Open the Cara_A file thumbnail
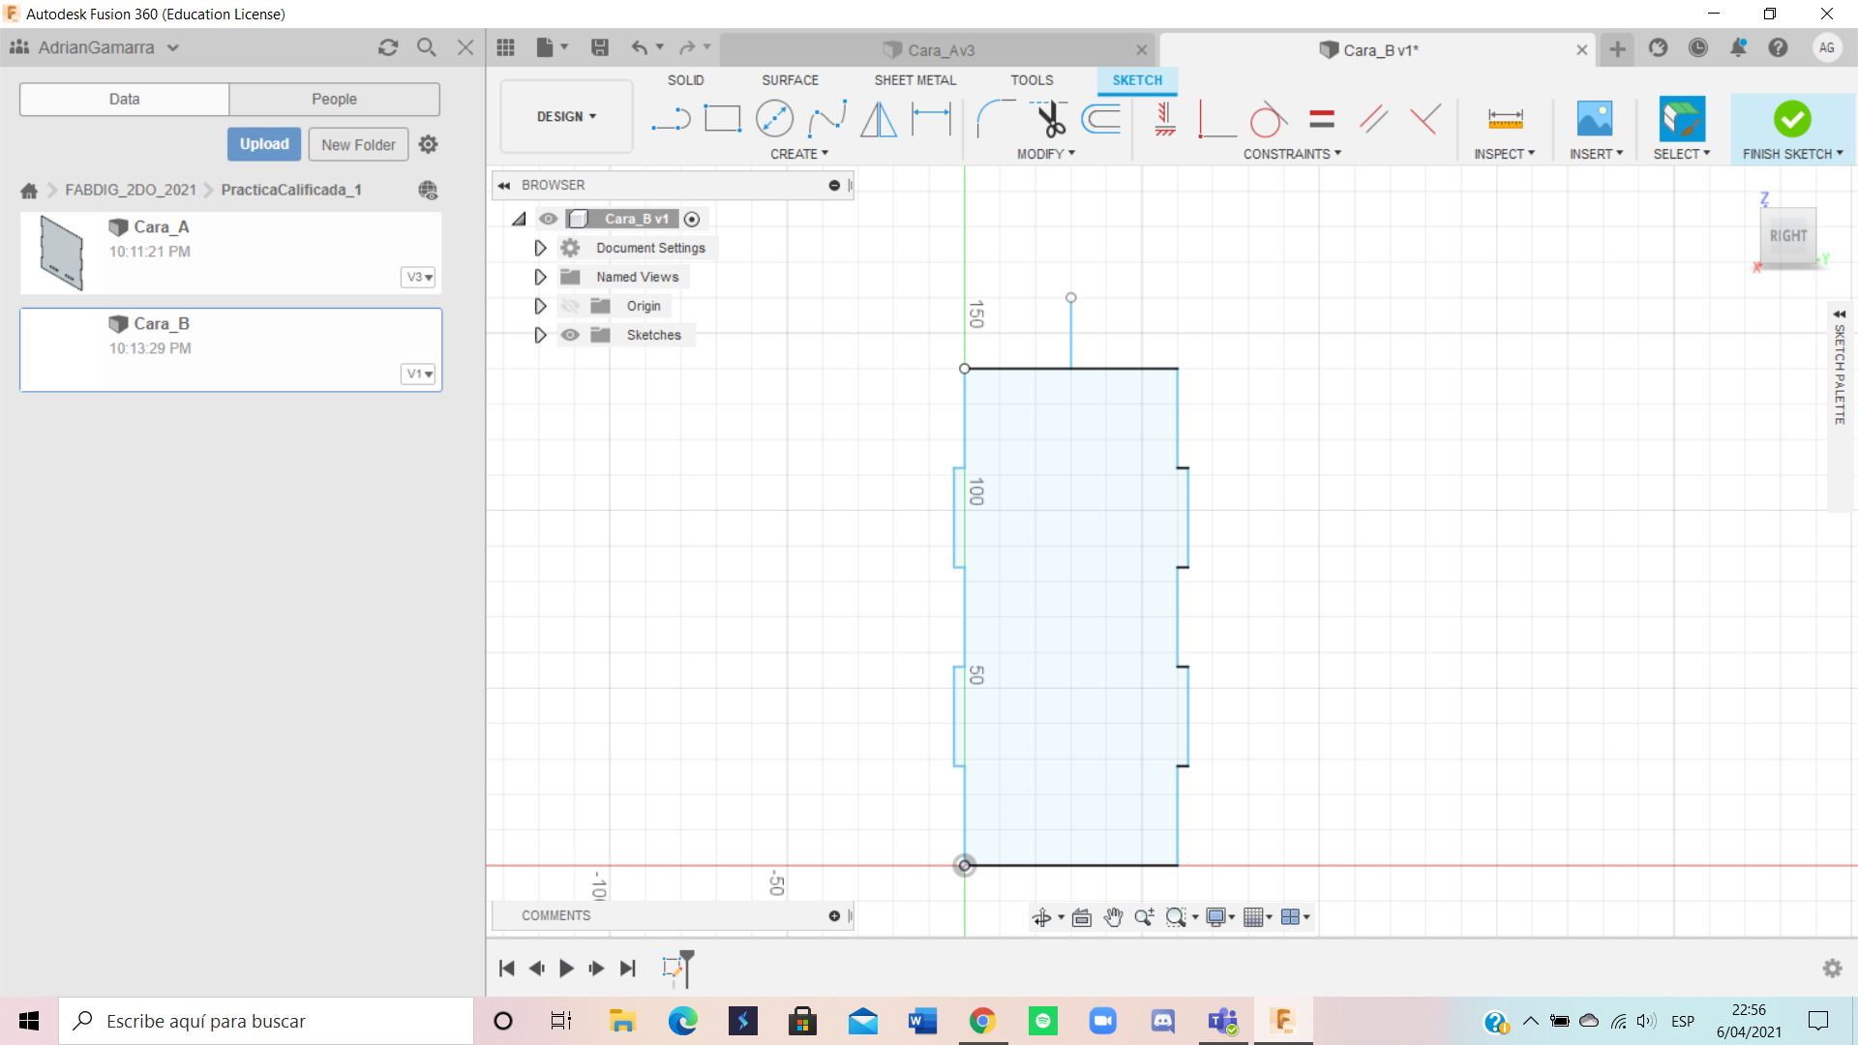Viewport: 1858px width, 1045px height. [61, 253]
